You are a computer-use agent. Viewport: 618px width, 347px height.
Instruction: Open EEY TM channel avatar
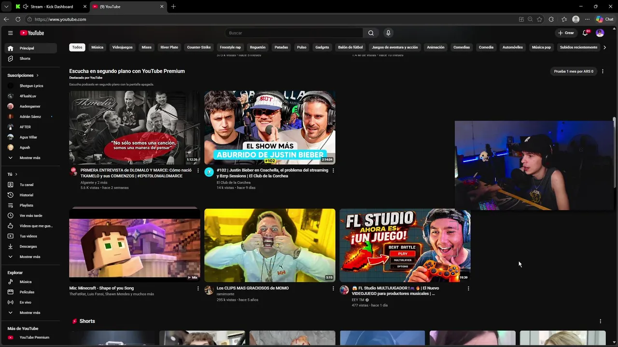344,290
